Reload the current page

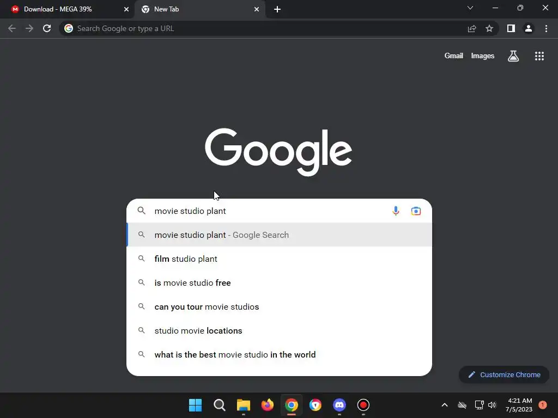[47, 28]
